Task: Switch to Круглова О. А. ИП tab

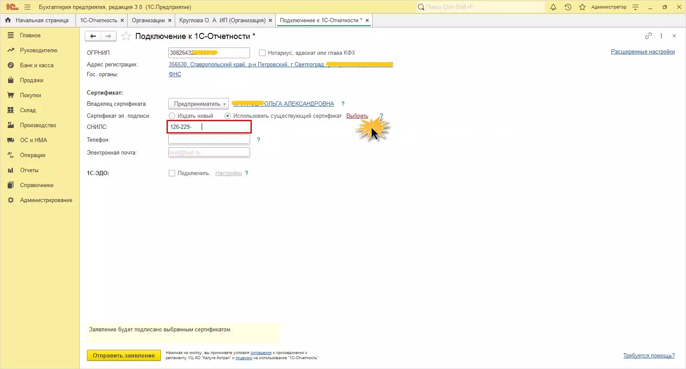Action: [222, 20]
